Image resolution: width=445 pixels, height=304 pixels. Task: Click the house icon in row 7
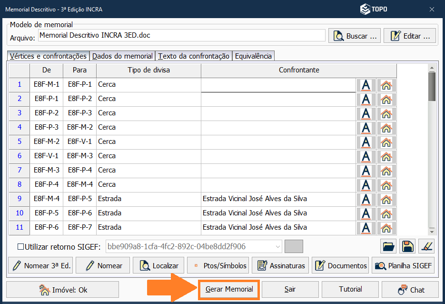click(x=386, y=171)
